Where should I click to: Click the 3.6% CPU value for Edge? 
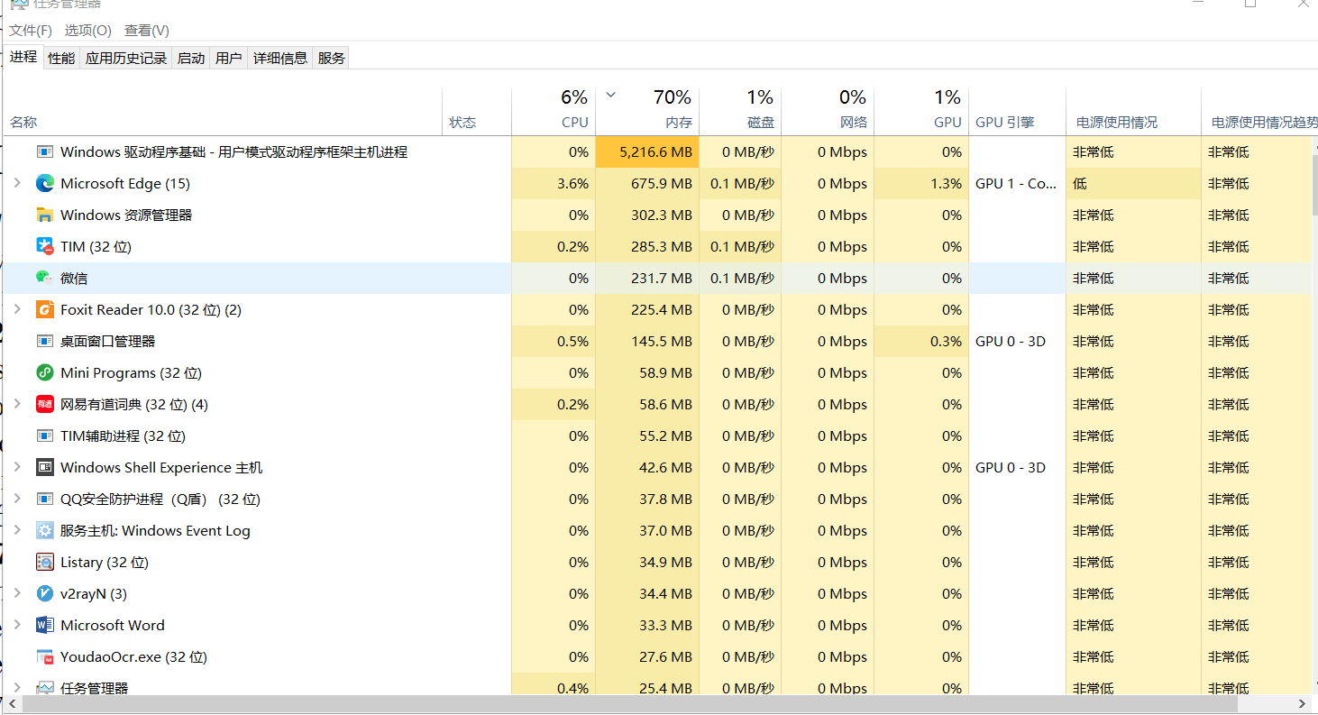click(573, 183)
